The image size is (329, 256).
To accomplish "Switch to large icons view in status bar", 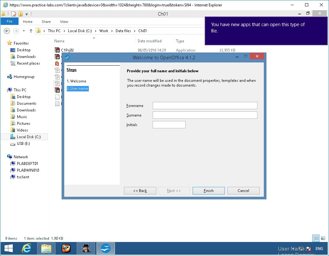I will click(323, 238).
